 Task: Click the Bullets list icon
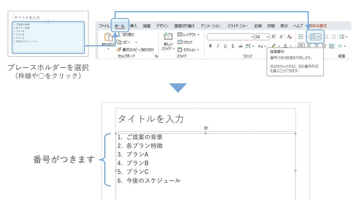pyautogui.click(x=301, y=36)
